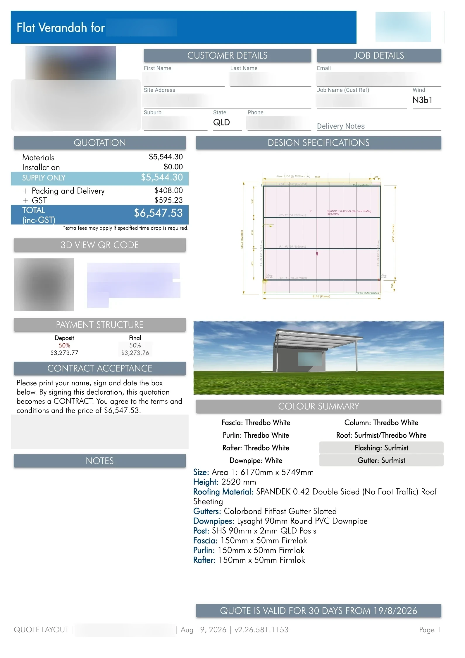Click the 'Gutter: Surfmist' colour box

pyautogui.click(x=381, y=460)
